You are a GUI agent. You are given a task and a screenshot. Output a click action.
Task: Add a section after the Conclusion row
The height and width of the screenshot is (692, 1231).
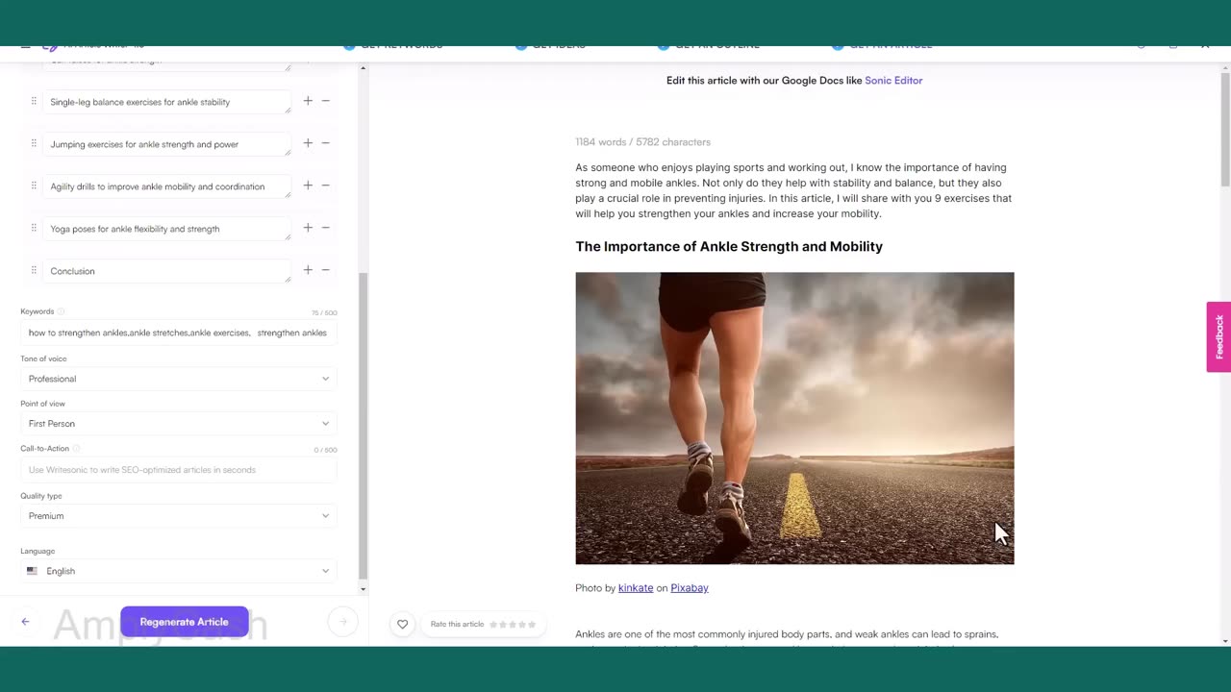(x=308, y=270)
